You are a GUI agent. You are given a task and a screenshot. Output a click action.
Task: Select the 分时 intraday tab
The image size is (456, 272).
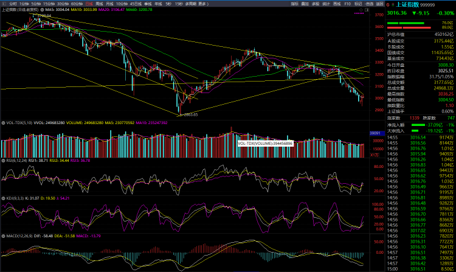coord(13,4)
